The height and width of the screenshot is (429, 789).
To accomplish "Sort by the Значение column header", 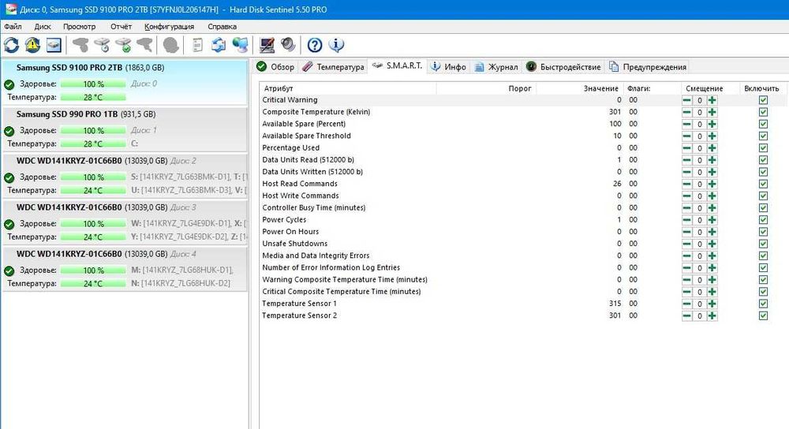I will (x=579, y=88).
